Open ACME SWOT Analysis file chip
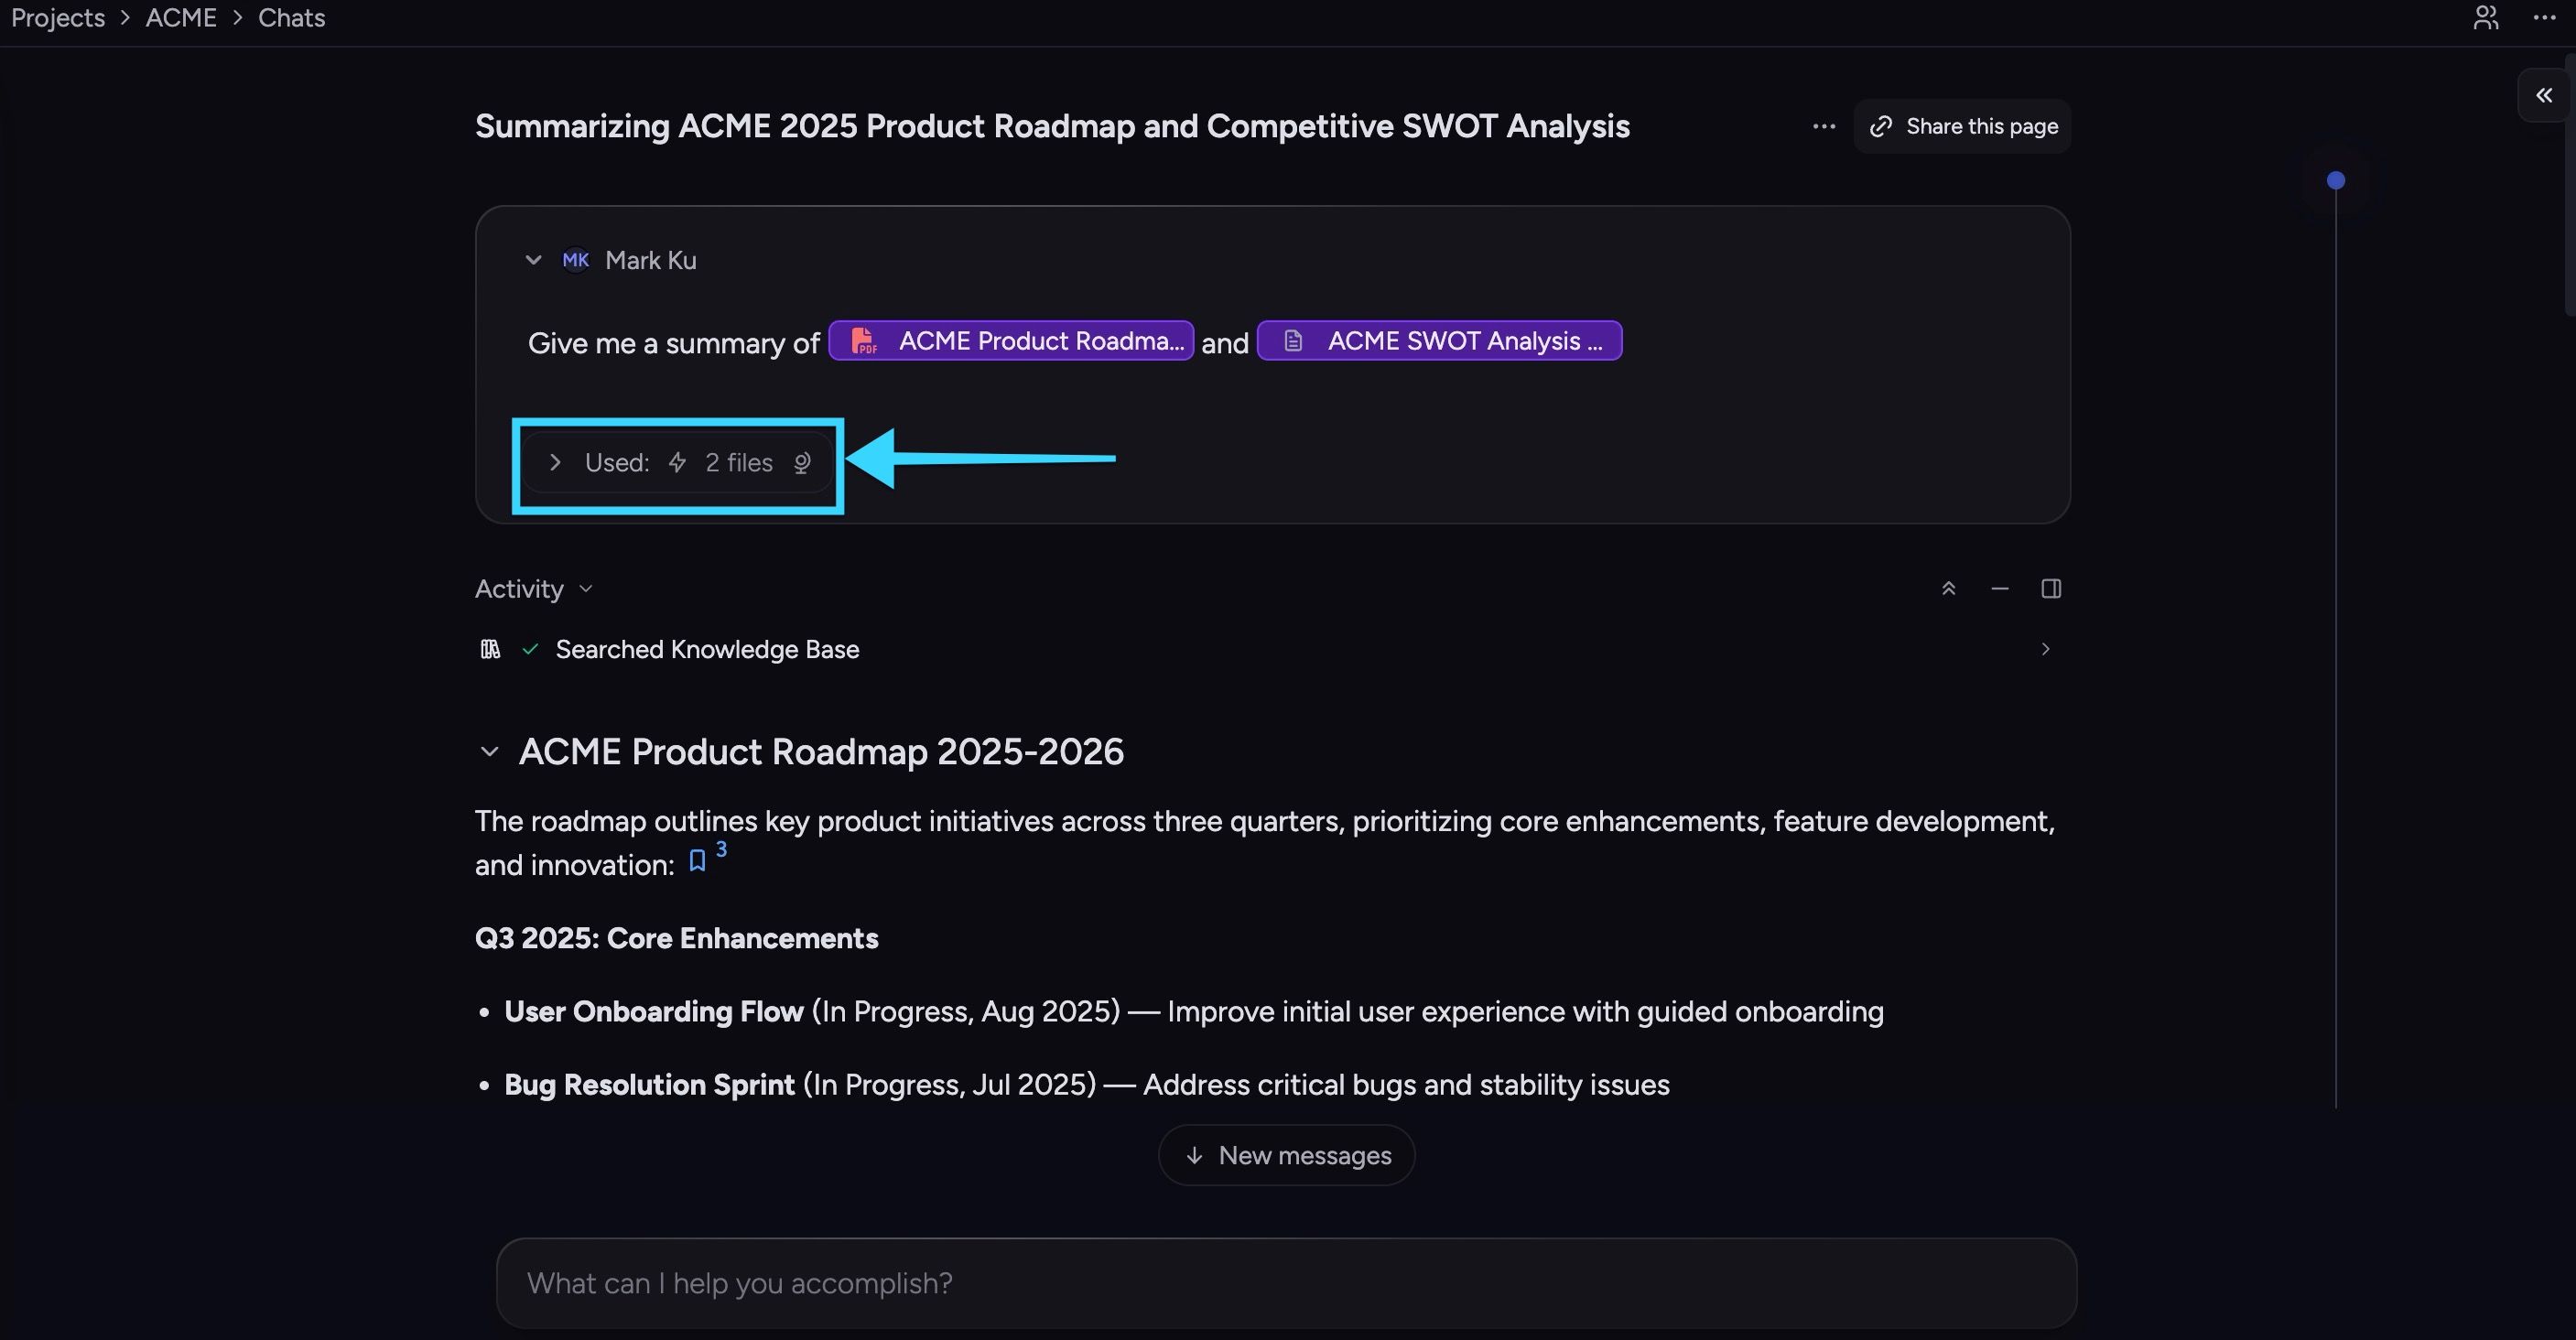The height and width of the screenshot is (1340, 2576). tap(1439, 341)
